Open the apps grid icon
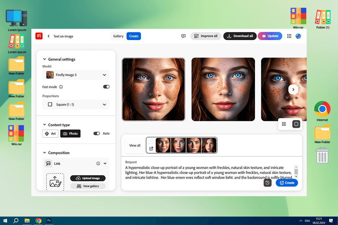The image size is (338, 225). coord(289,36)
